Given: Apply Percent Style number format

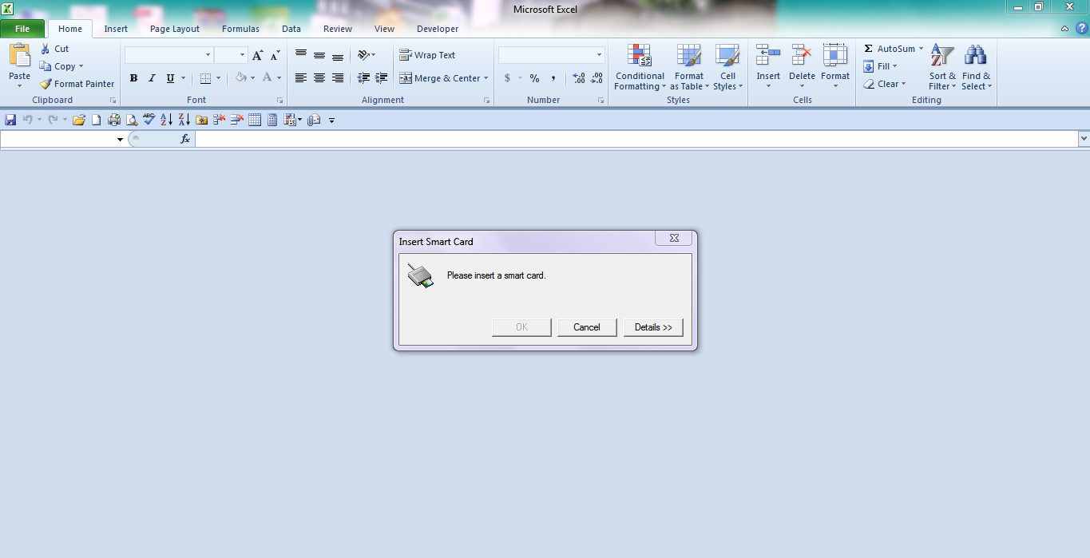Looking at the screenshot, I should [x=533, y=78].
